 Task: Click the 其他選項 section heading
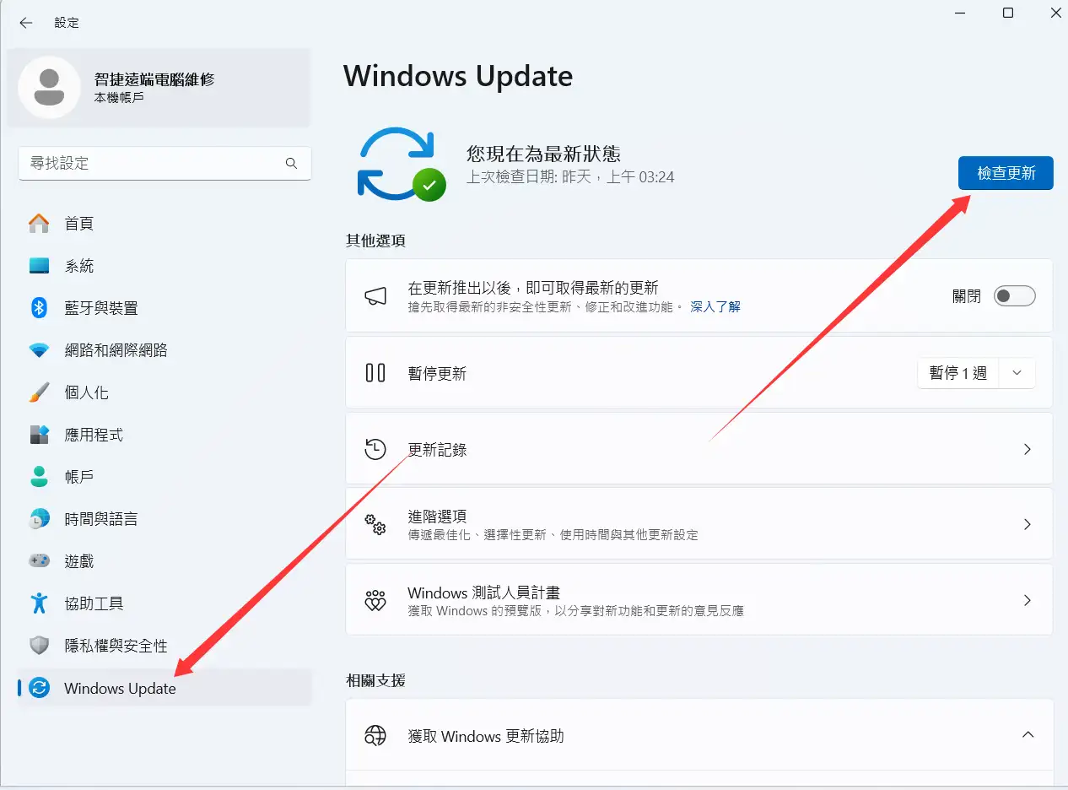375,241
